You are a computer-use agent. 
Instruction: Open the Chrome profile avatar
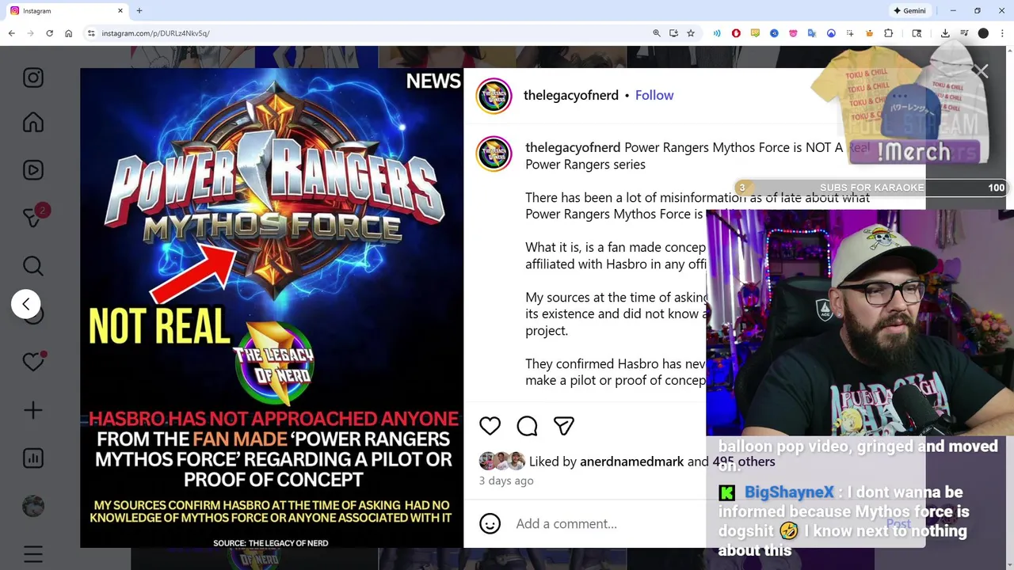point(983,33)
